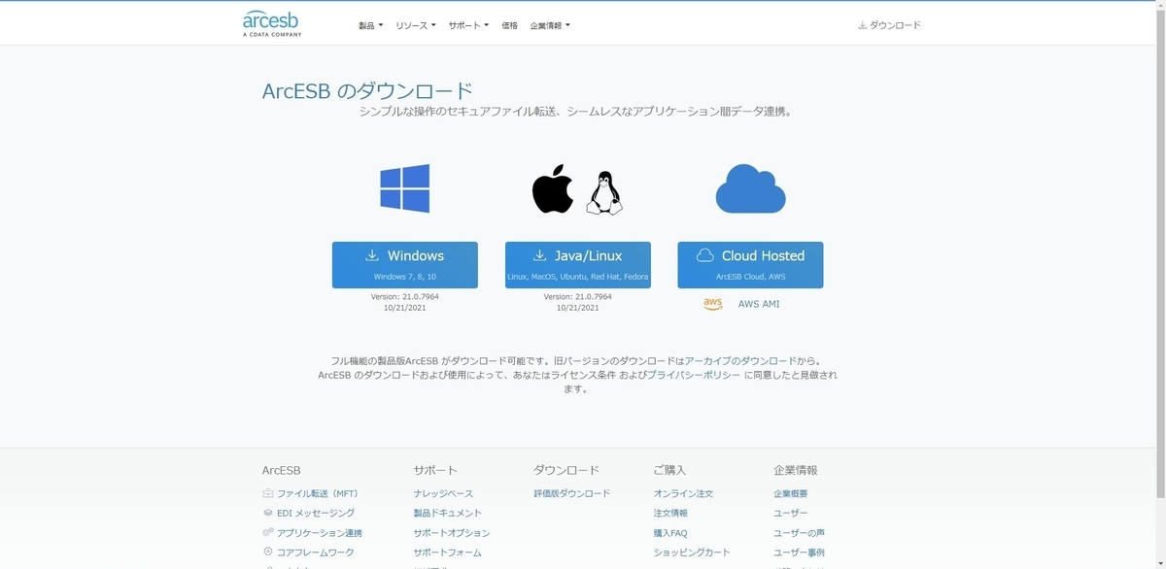
Task: Click the サポート footer heading
Action: click(435, 470)
